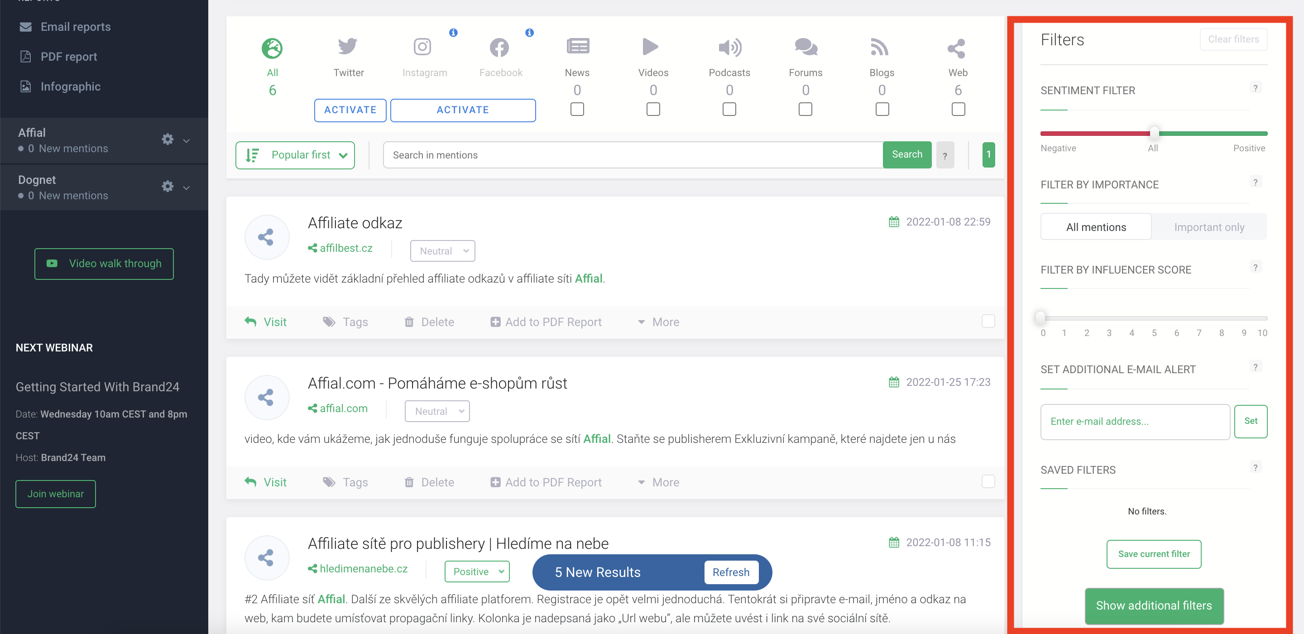Tick the Forums source checkbox
The height and width of the screenshot is (634, 1304).
tap(805, 110)
